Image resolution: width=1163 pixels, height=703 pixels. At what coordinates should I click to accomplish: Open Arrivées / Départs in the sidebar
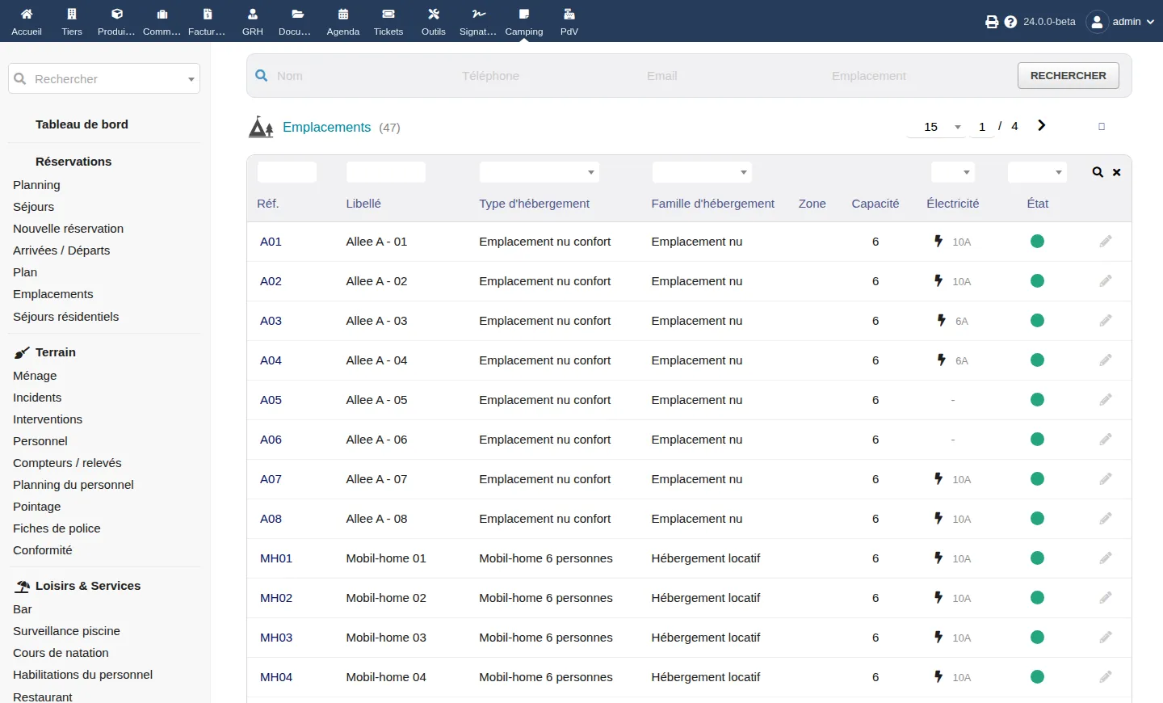pos(61,250)
